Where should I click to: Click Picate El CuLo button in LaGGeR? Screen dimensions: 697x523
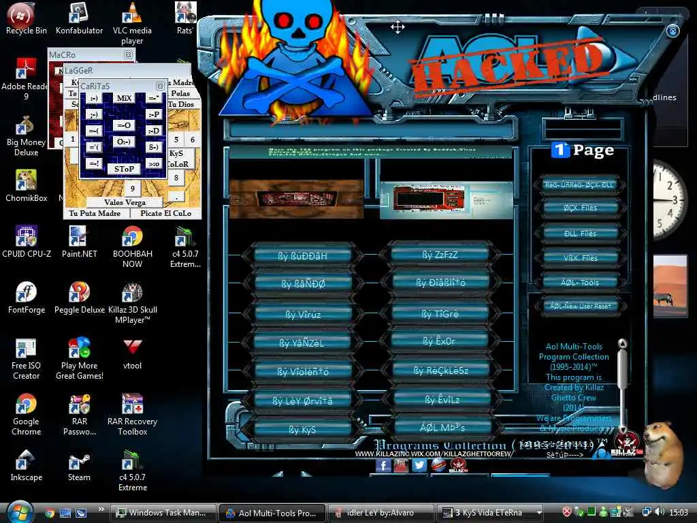(x=166, y=213)
